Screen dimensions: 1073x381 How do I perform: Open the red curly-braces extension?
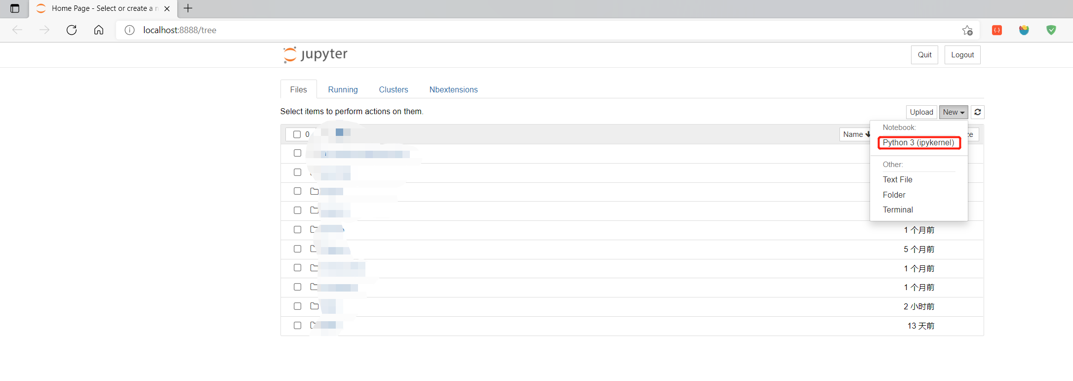coord(997,30)
